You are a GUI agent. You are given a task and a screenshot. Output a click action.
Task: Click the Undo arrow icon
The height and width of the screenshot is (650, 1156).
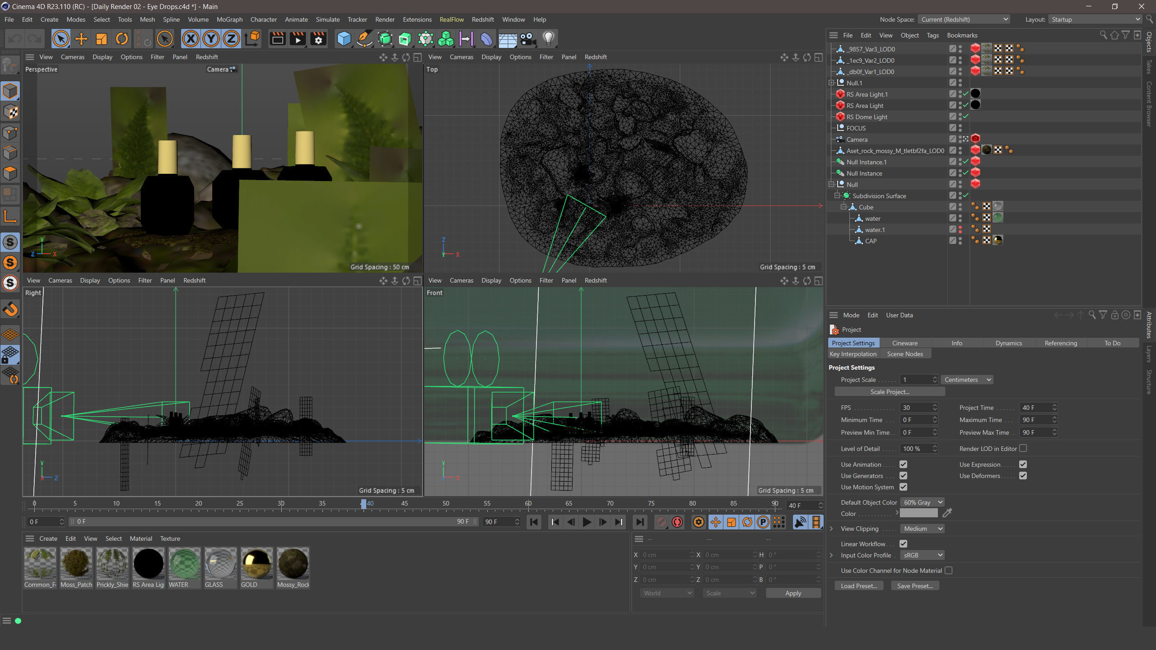tap(16, 39)
